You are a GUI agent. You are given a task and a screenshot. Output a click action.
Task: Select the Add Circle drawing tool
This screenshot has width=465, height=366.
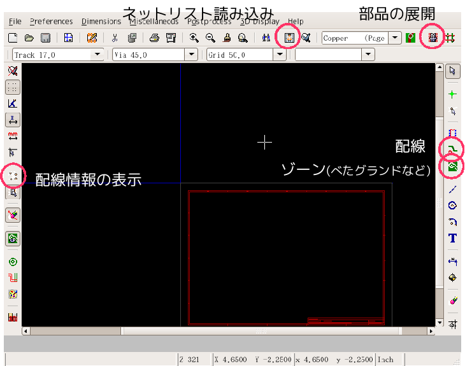click(452, 205)
